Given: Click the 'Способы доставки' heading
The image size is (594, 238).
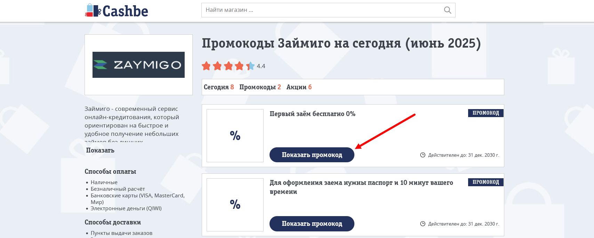Looking at the screenshot, I should coord(113,222).
